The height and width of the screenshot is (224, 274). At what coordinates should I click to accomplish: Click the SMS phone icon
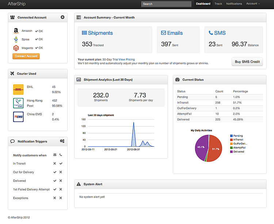[x=211, y=32]
